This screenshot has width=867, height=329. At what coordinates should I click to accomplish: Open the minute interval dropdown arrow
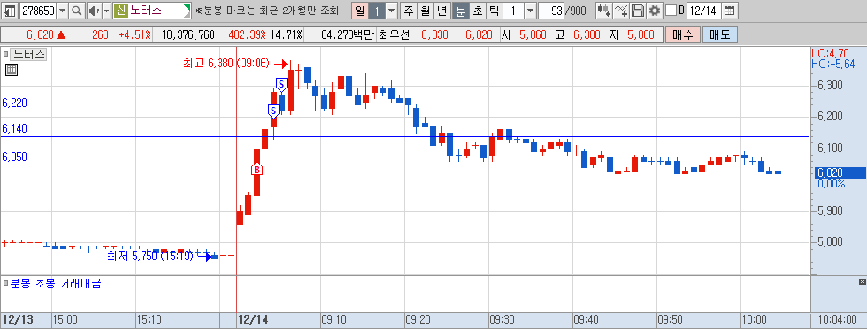[530, 10]
